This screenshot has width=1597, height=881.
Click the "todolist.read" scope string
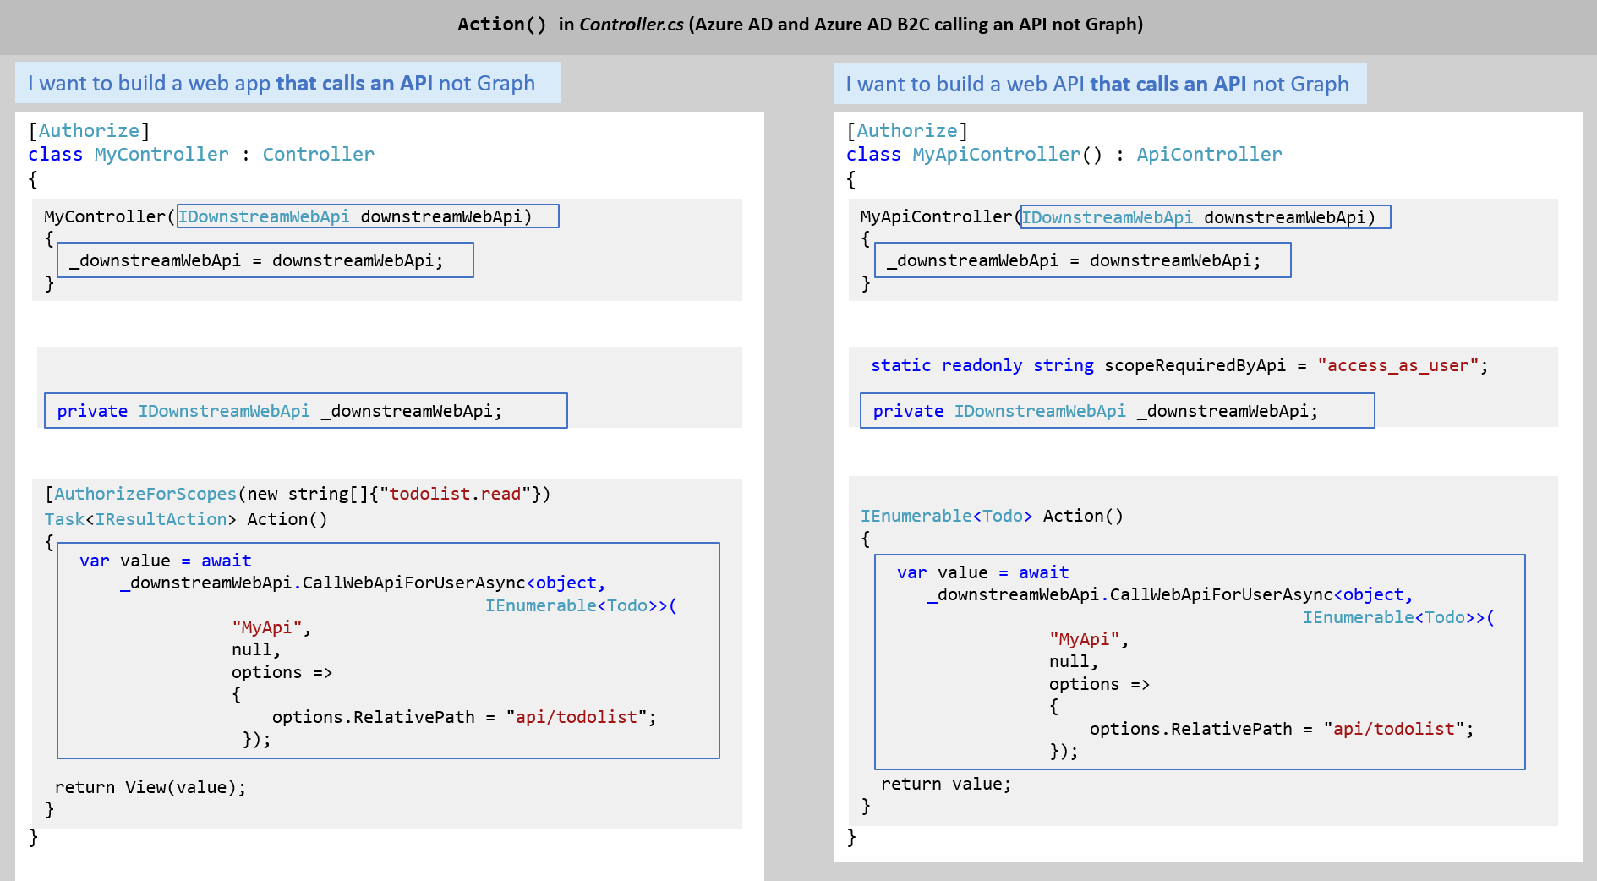[x=454, y=494]
